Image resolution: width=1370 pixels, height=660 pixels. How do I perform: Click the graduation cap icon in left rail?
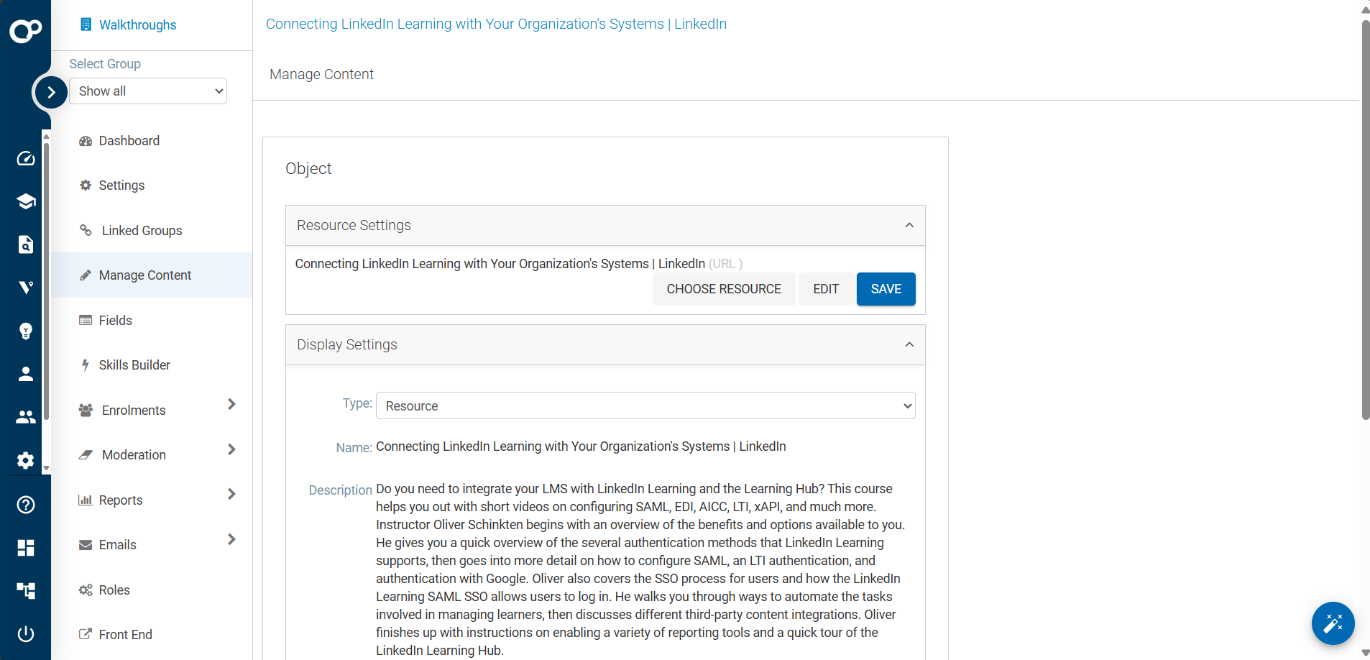click(26, 201)
